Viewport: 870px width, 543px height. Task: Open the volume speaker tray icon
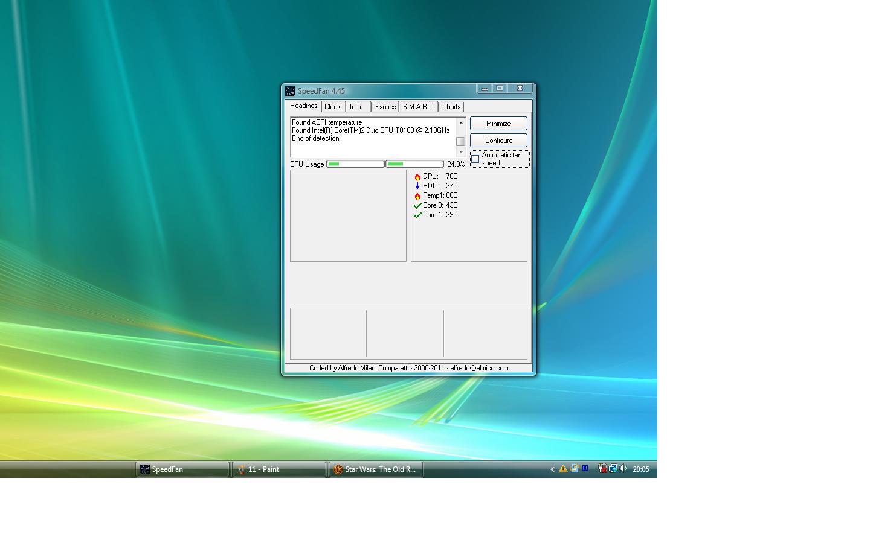[x=623, y=468]
